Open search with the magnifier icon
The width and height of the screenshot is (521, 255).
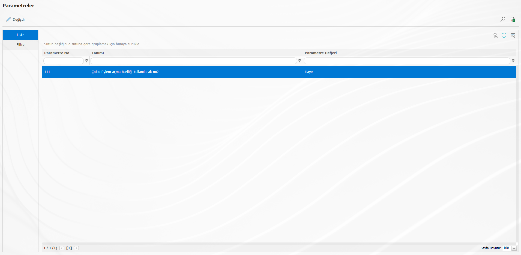point(503,19)
